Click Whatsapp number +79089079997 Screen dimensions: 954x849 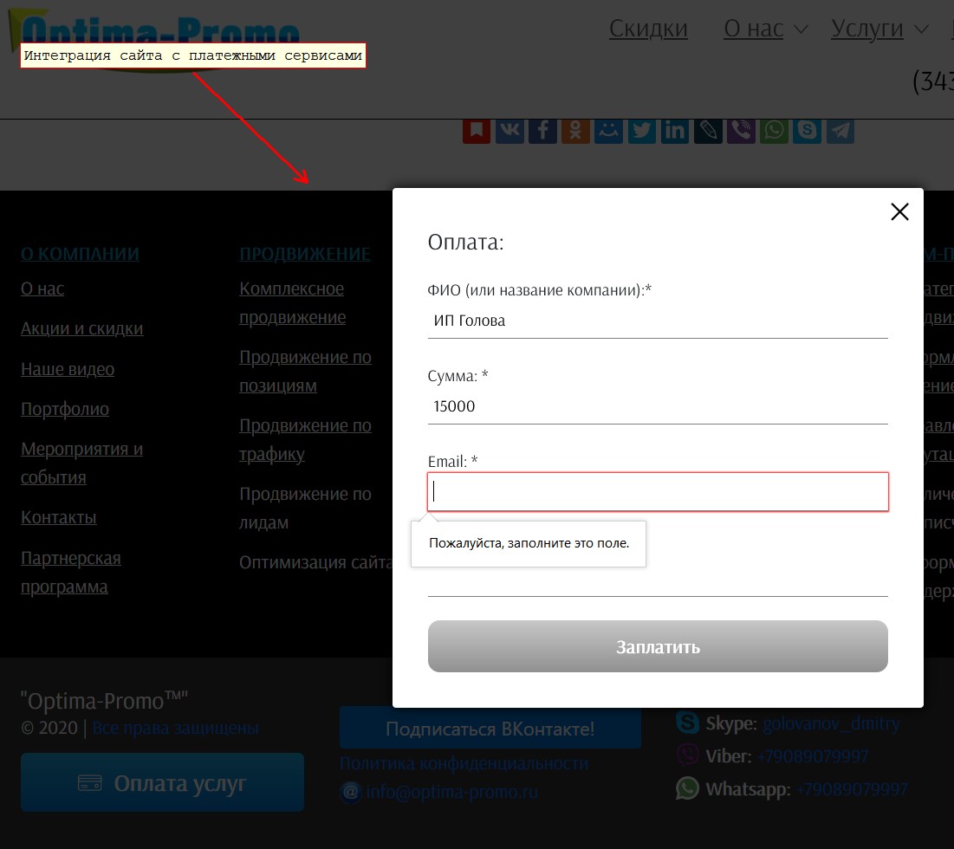[851, 789]
